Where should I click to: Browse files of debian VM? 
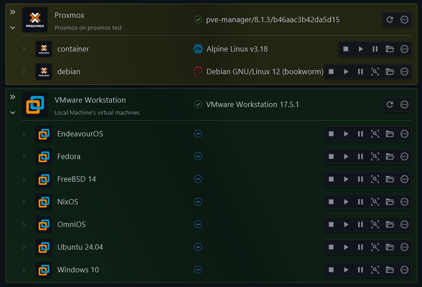tap(390, 72)
